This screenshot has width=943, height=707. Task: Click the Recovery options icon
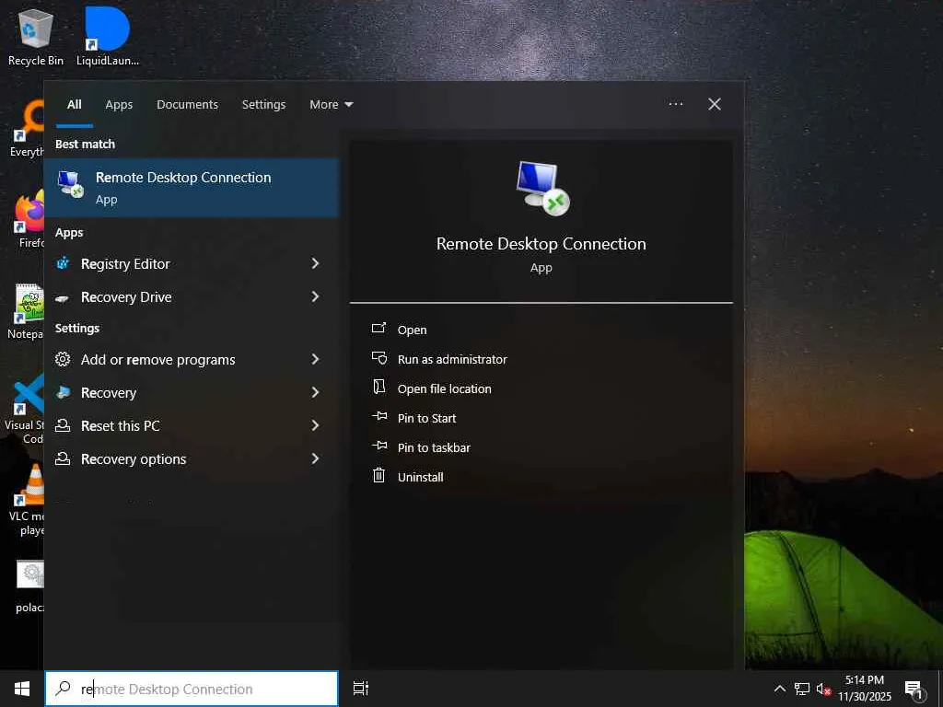click(63, 458)
